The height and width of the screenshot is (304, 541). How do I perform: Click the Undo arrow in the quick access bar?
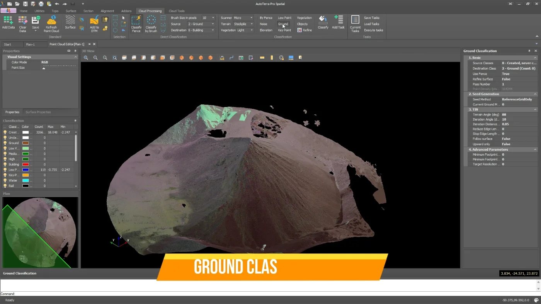pyautogui.click(x=57, y=4)
